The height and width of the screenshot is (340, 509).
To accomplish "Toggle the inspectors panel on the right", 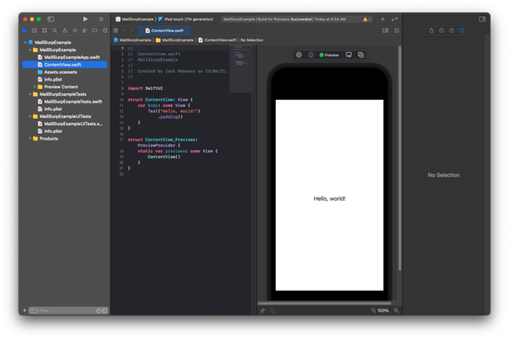I will (x=482, y=19).
